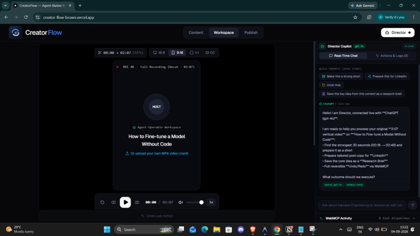Open a new browser tab
Image resolution: width=420 pixels, height=236 pixels.
tap(80, 5)
